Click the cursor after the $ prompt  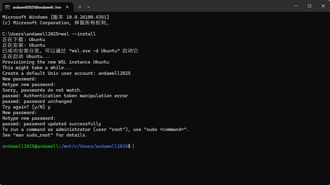[x=133, y=146]
